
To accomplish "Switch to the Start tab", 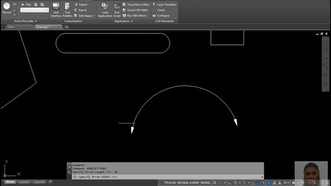I will [x=11, y=27].
